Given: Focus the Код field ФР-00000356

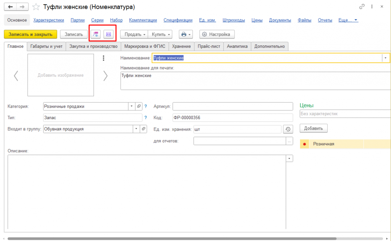Looking at the screenshot, I should [233, 118].
